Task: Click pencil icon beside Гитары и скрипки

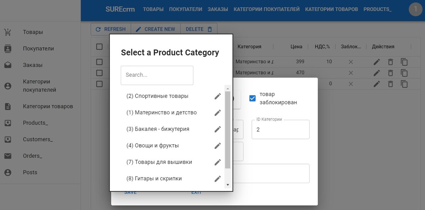Action: pos(217,179)
